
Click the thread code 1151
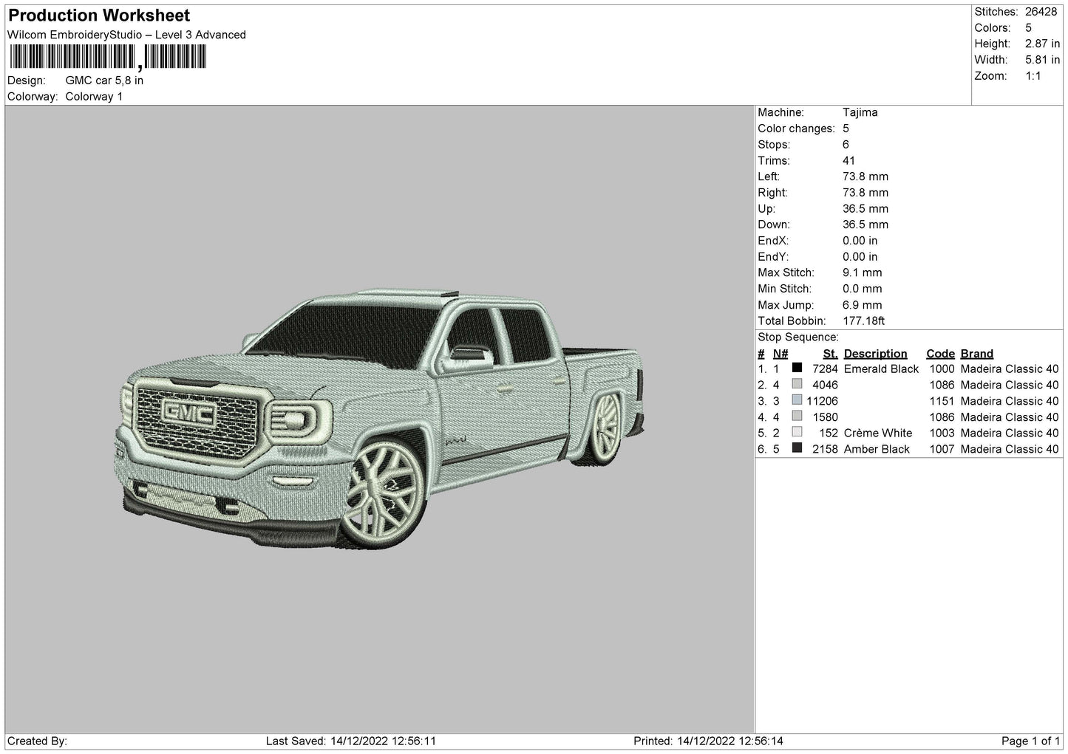(x=942, y=401)
